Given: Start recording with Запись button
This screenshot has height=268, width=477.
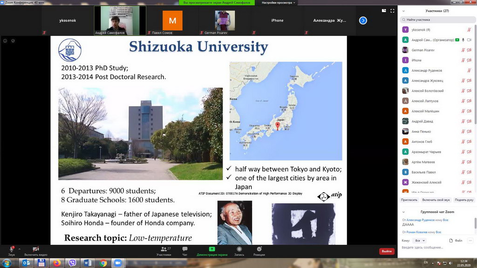Looking at the screenshot, I should point(239,251).
